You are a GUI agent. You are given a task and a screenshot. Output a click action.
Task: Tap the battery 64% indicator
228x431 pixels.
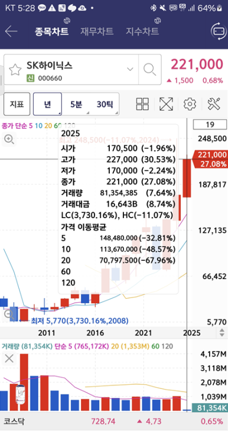(x=210, y=8)
